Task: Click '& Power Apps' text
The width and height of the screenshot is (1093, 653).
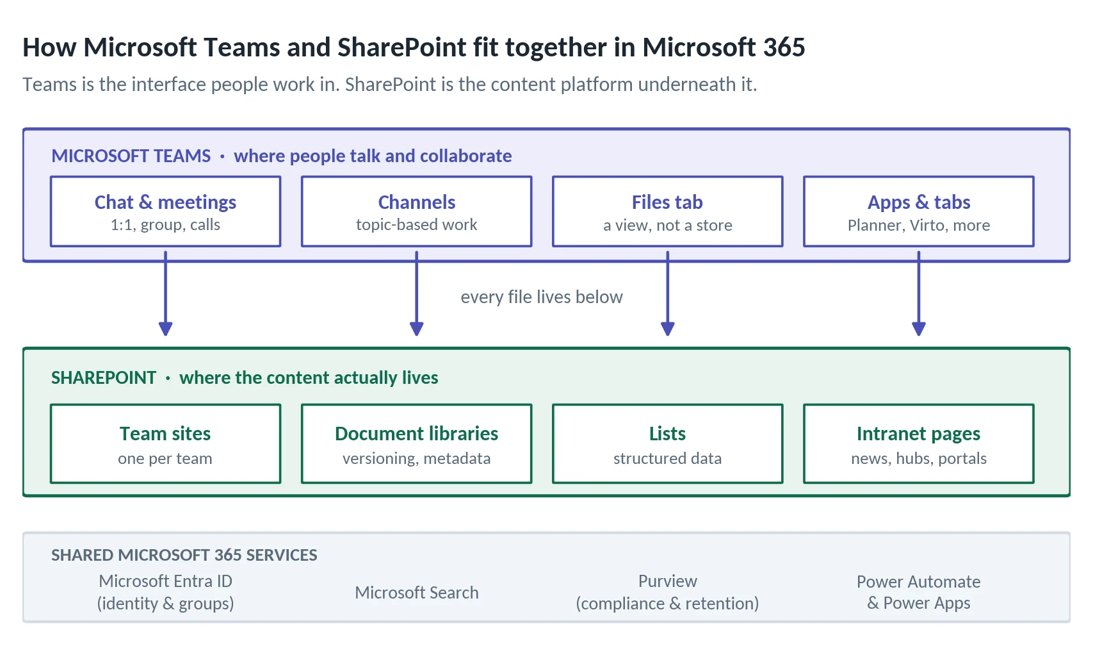Action: (919, 603)
